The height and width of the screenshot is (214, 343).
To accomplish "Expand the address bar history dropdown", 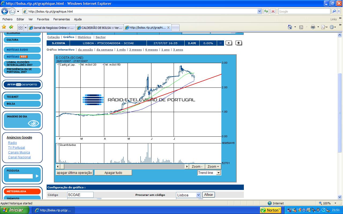I will tap(259, 12).
